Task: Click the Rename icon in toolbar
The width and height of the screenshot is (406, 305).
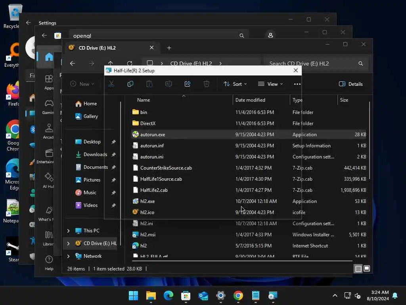Action: point(168,84)
